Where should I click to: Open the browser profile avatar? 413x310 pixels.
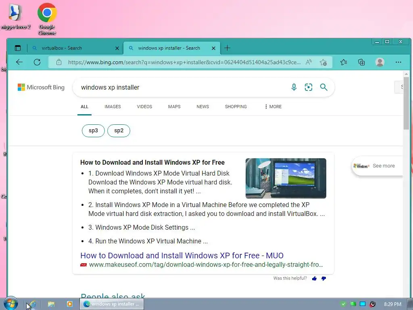pyautogui.click(x=380, y=62)
